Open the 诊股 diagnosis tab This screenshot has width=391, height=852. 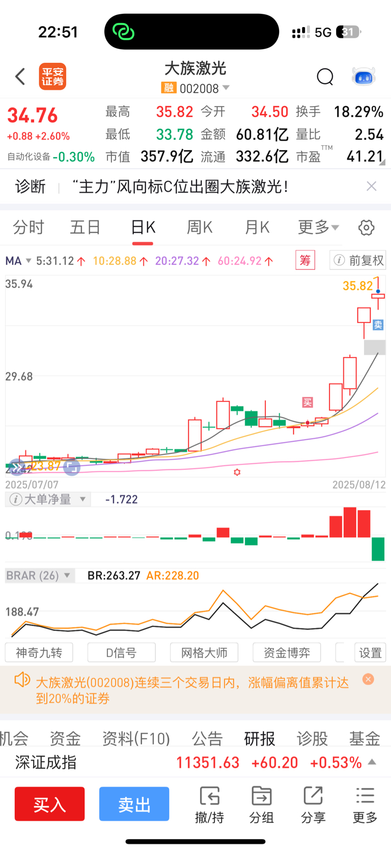click(312, 738)
